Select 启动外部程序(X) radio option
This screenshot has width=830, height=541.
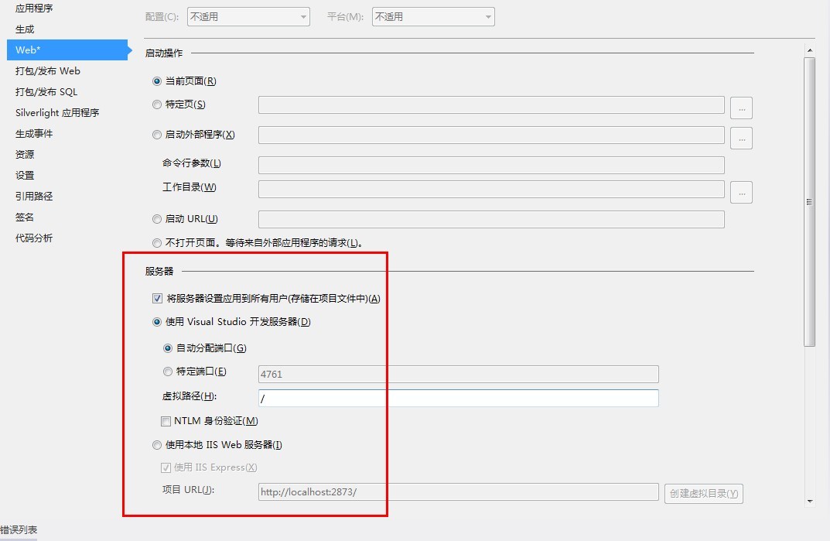click(x=157, y=135)
